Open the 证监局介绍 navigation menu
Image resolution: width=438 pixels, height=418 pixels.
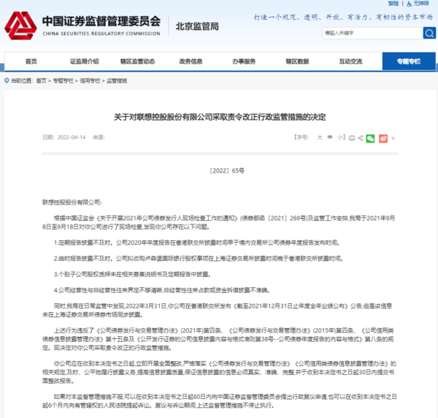(x=84, y=61)
